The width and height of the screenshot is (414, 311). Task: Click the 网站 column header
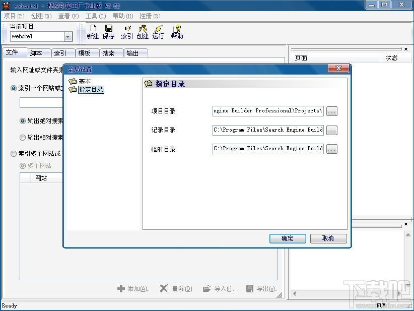point(41,178)
